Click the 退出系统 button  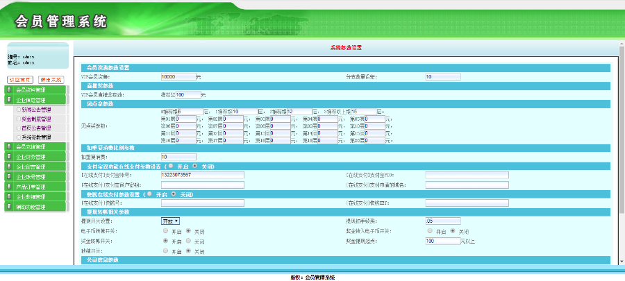51,80
